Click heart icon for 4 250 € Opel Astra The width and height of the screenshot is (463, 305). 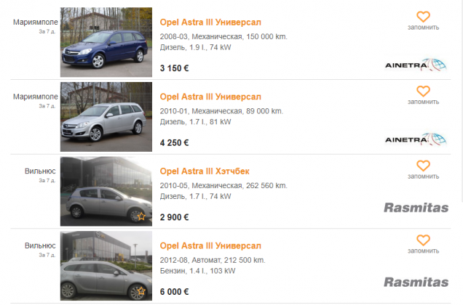point(423,91)
